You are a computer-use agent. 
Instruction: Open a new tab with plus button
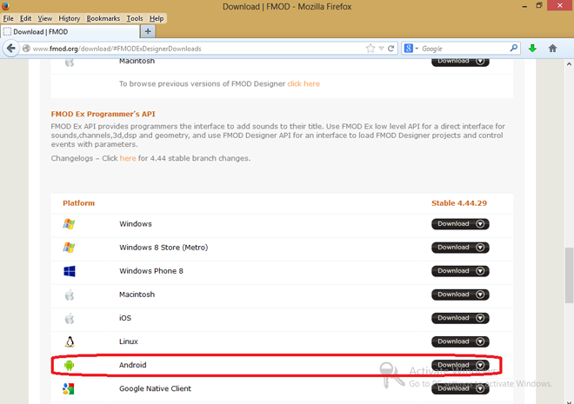coord(148,31)
